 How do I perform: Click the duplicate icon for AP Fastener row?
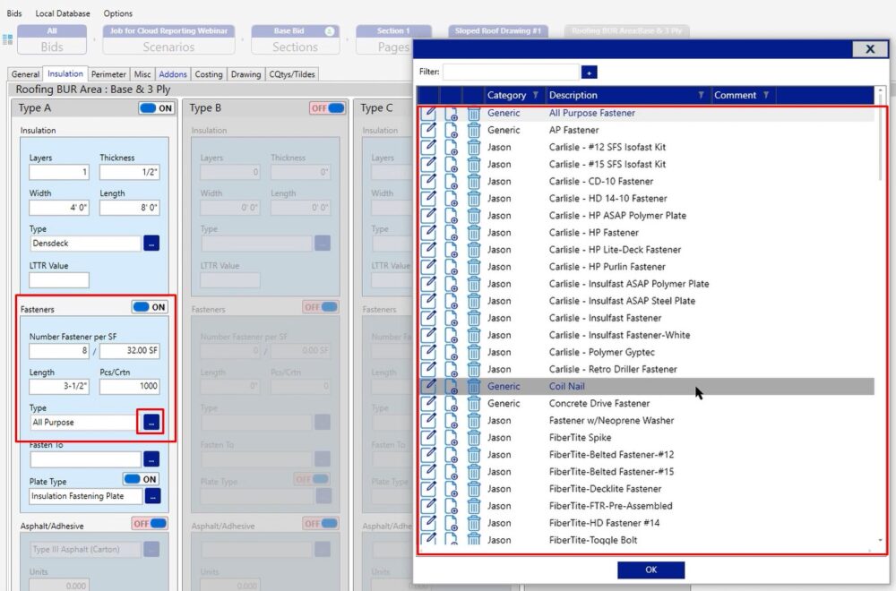[452, 131]
